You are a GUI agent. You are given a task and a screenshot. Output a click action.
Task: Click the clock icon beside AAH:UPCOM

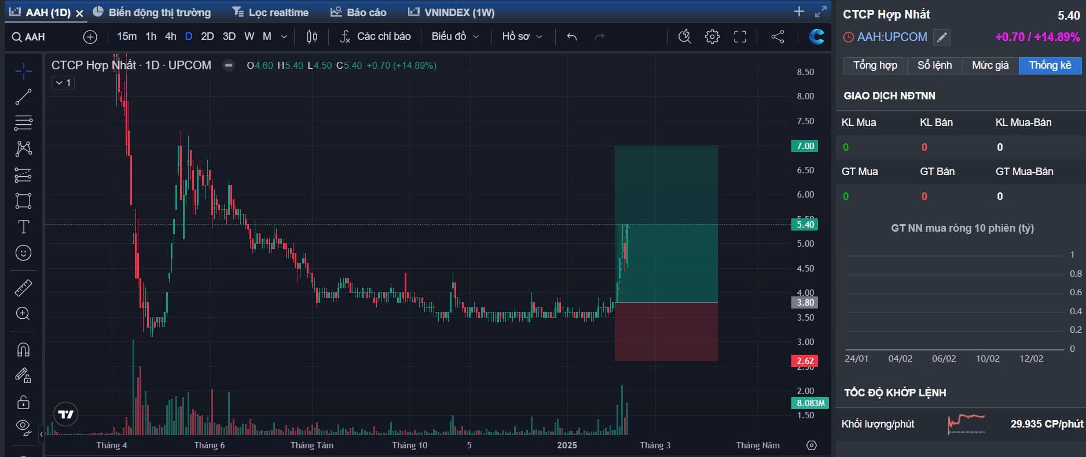coord(848,38)
